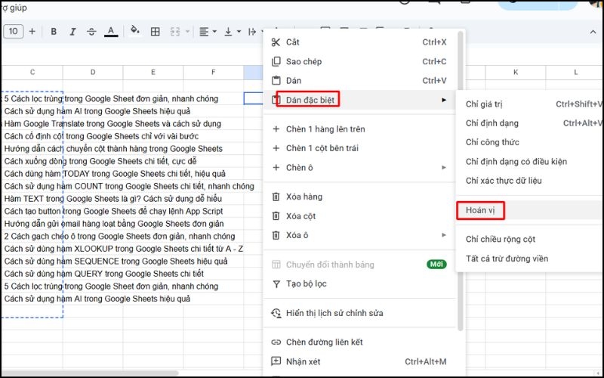Click plus icon for Chèn 1 cột bên trái
The height and width of the screenshot is (378, 604).
276,148
